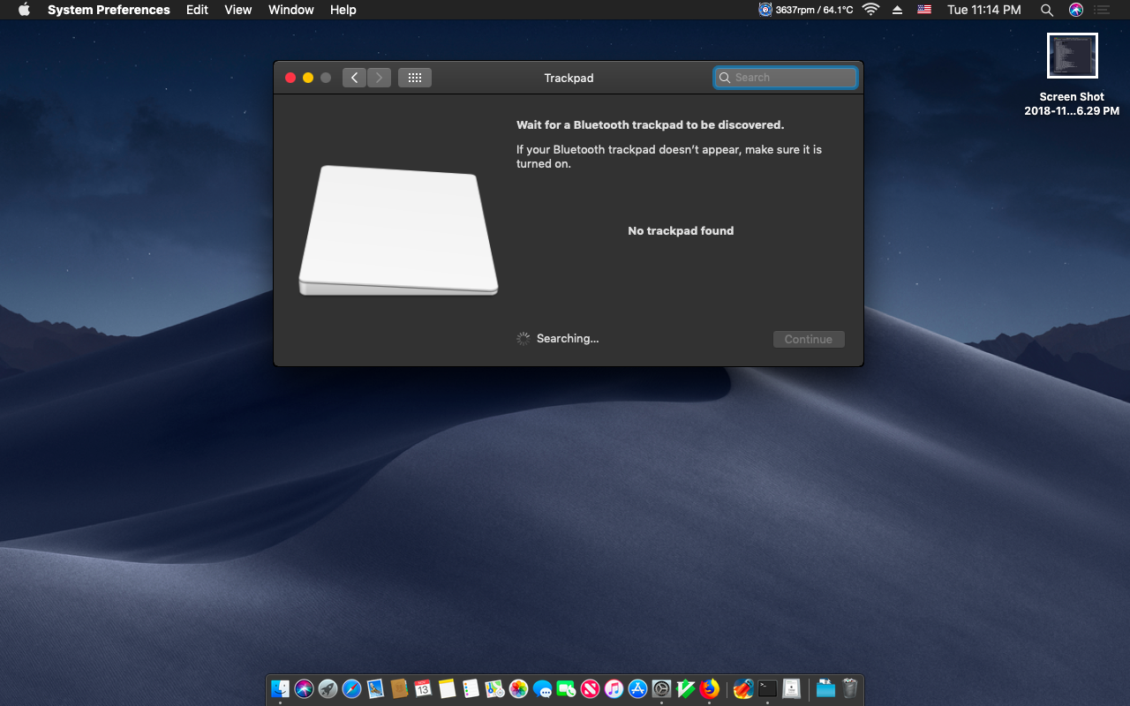Open the Edit menu
Image resolution: width=1130 pixels, height=706 pixels.
[x=197, y=10]
